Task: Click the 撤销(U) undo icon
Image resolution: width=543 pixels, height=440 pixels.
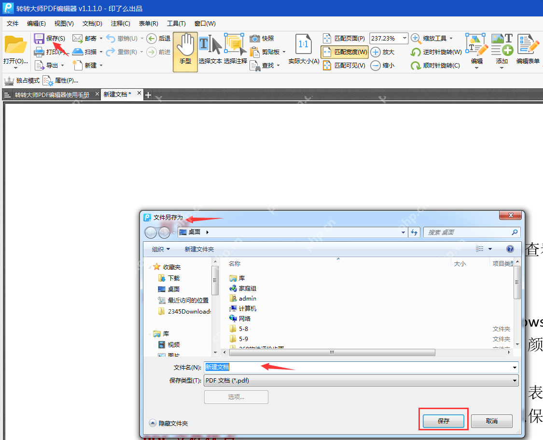Action: click(x=111, y=38)
